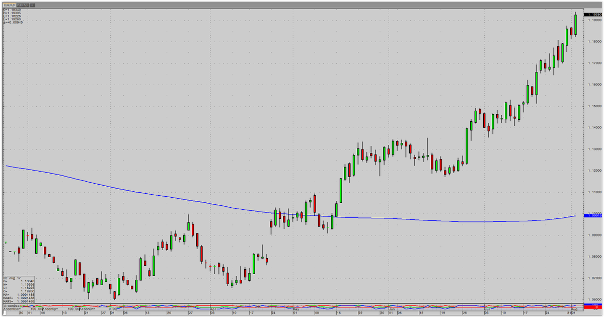Click the 1.17000 price axis label
Viewport: 604px width, 317px height.
594,63
